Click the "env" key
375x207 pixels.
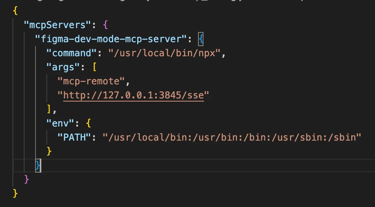coord(60,123)
